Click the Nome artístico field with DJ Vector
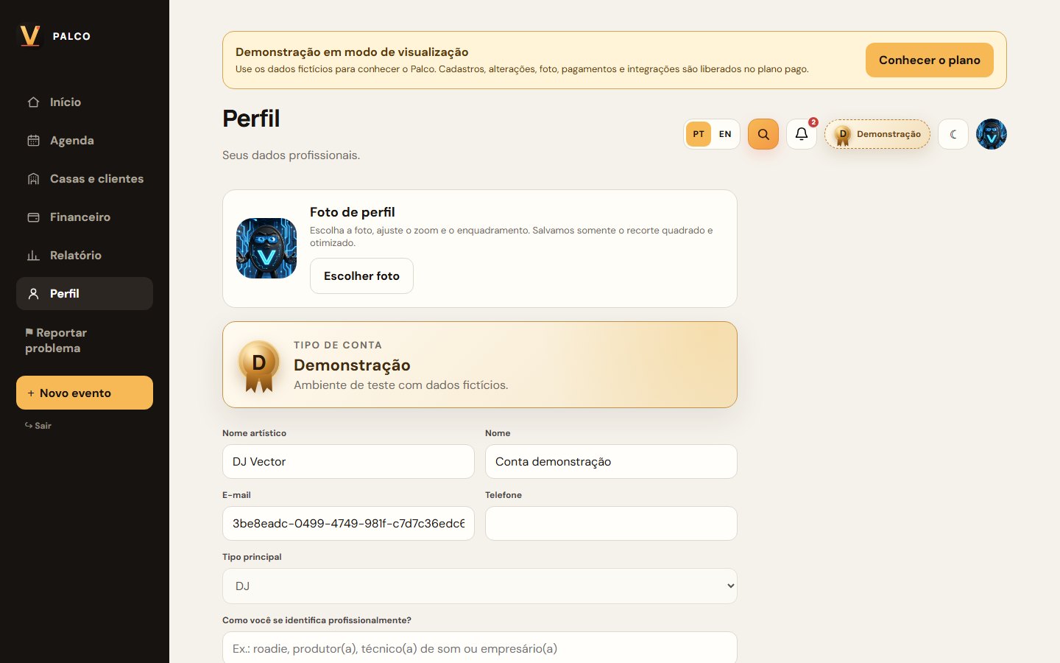 [x=348, y=462]
